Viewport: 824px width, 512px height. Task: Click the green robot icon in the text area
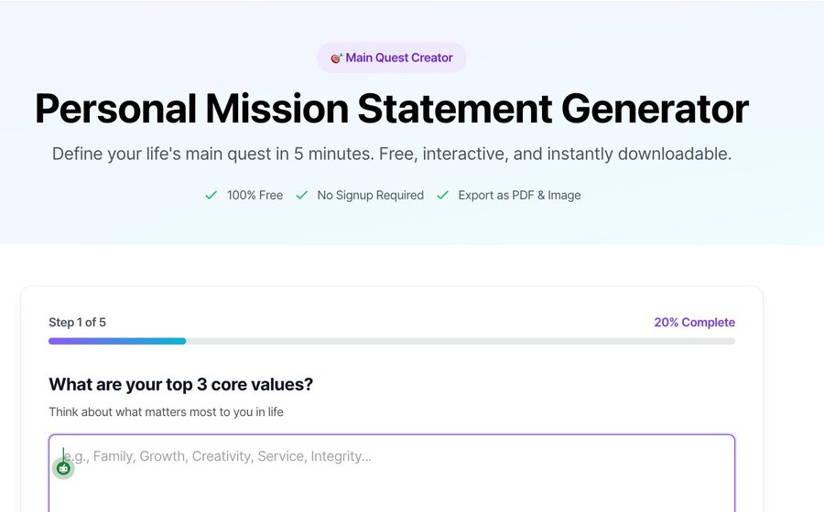[x=63, y=468]
